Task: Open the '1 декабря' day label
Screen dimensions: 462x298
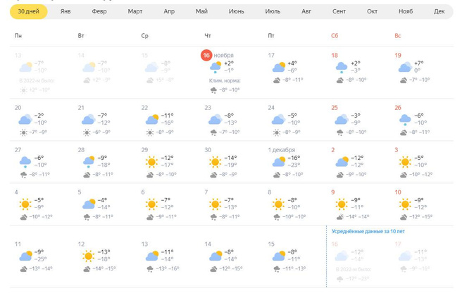Action: coord(281,149)
